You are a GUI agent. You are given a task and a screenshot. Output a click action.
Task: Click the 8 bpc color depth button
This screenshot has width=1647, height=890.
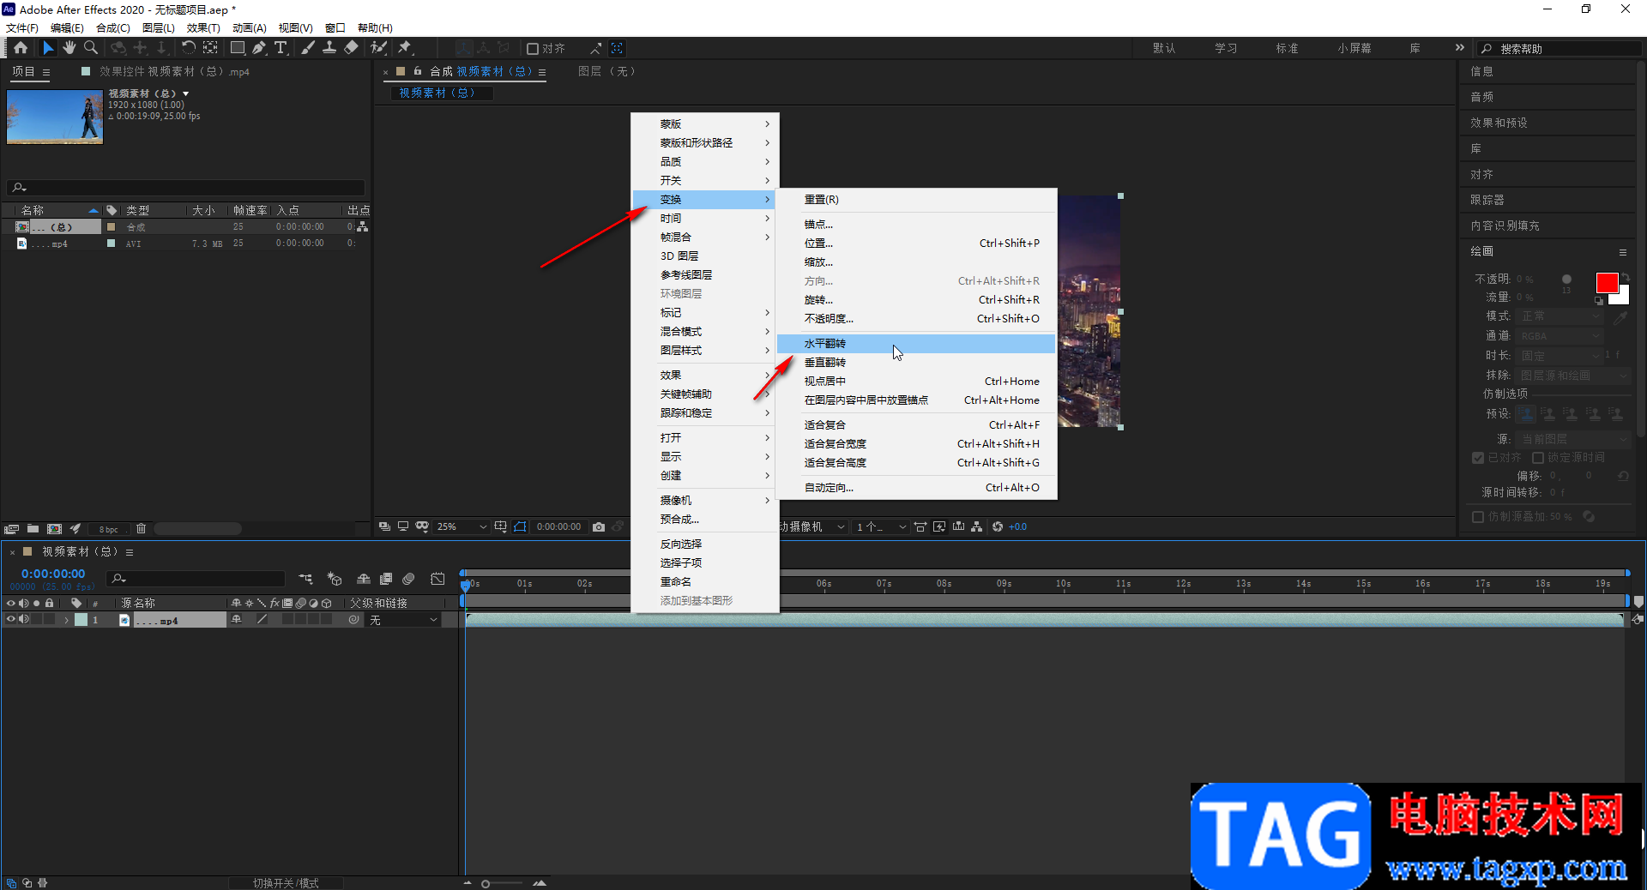(x=109, y=529)
